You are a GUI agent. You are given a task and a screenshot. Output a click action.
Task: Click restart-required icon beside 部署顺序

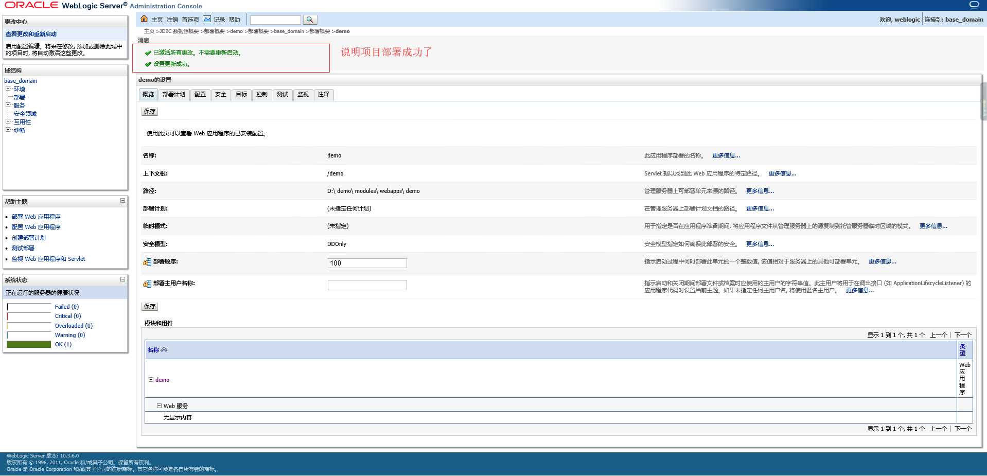click(147, 262)
